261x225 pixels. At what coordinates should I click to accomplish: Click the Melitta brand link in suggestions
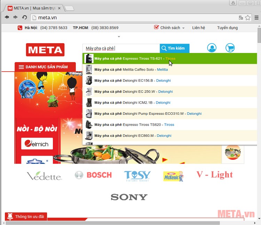[162, 69]
